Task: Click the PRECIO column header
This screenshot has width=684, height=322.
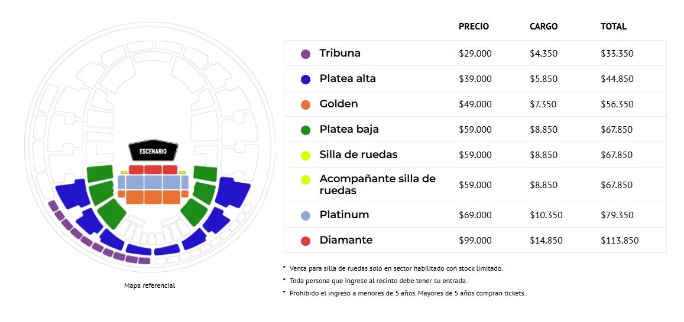Action: (474, 27)
